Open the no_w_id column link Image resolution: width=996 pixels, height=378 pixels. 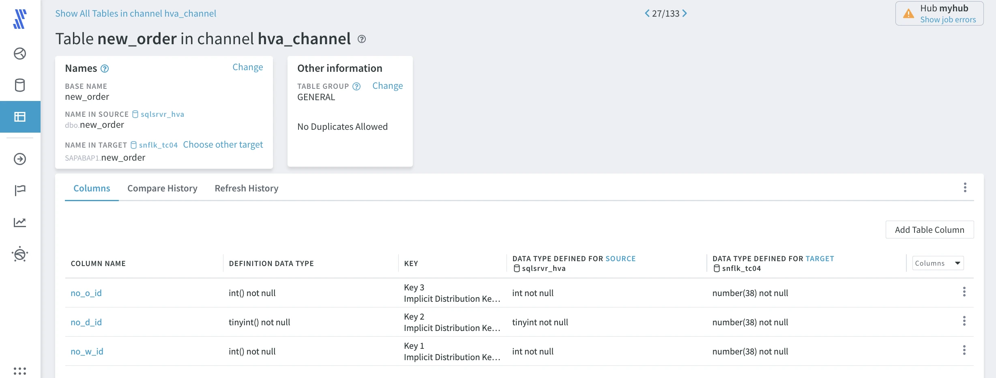coord(87,351)
